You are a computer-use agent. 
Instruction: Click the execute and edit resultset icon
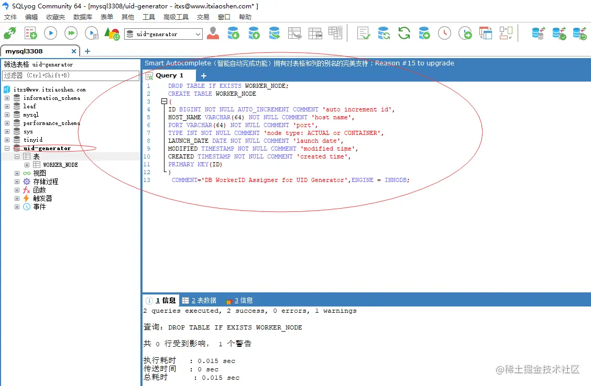(92, 33)
